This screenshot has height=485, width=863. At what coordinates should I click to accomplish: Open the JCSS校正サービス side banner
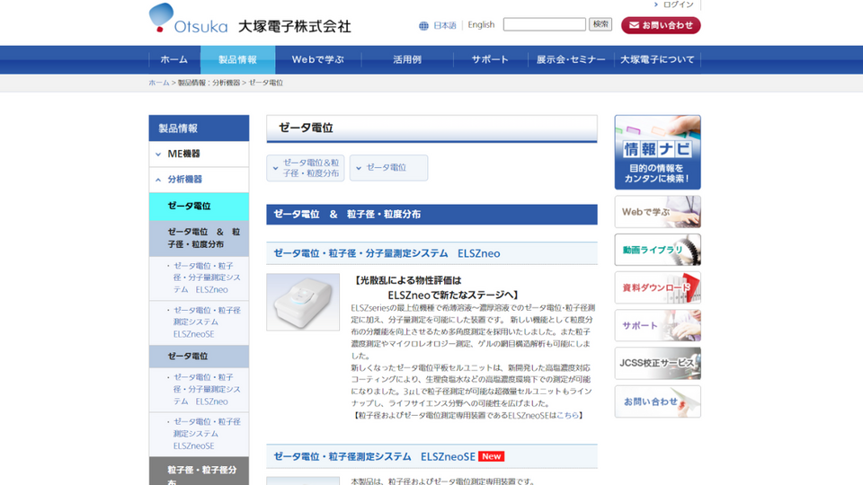point(658,364)
